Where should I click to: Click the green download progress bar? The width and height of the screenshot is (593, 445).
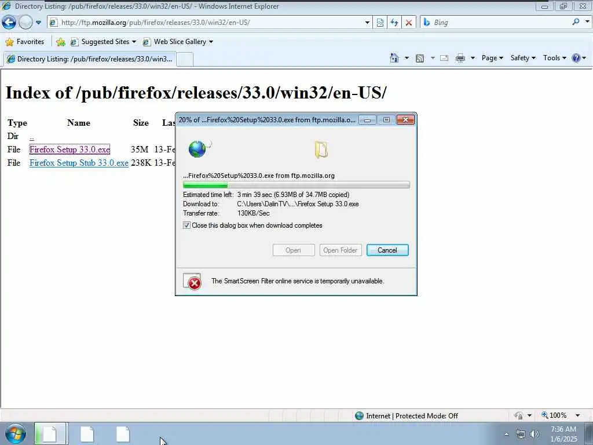(x=296, y=185)
